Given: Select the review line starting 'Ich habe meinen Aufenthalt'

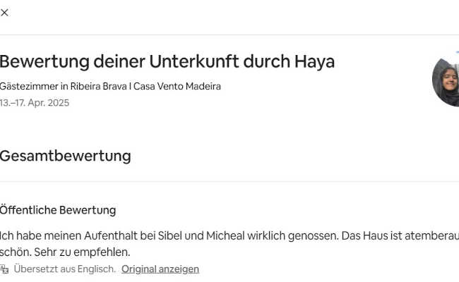Looking at the screenshot, I should (229, 236).
